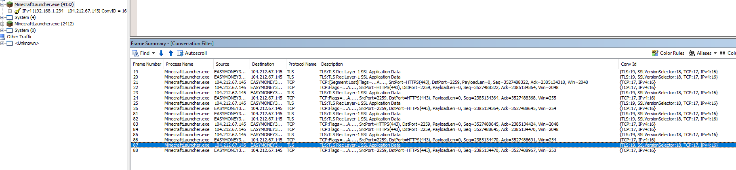
Task: Click the Aliases Aa icon
Action: pos(692,53)
